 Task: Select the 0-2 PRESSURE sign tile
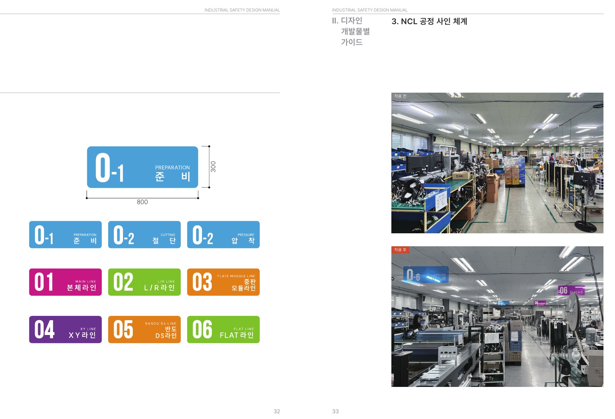coord(223,235)
